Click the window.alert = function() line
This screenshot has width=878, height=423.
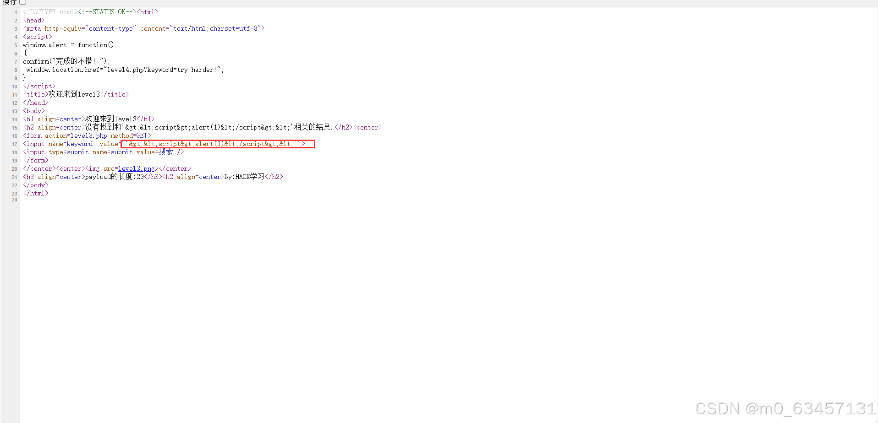(x=68, y=45)
